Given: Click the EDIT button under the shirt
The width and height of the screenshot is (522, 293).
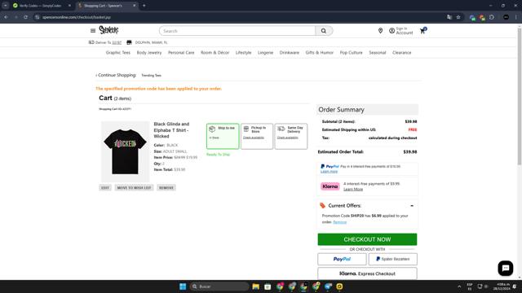Looking at the screenshot, I should 105,188.
